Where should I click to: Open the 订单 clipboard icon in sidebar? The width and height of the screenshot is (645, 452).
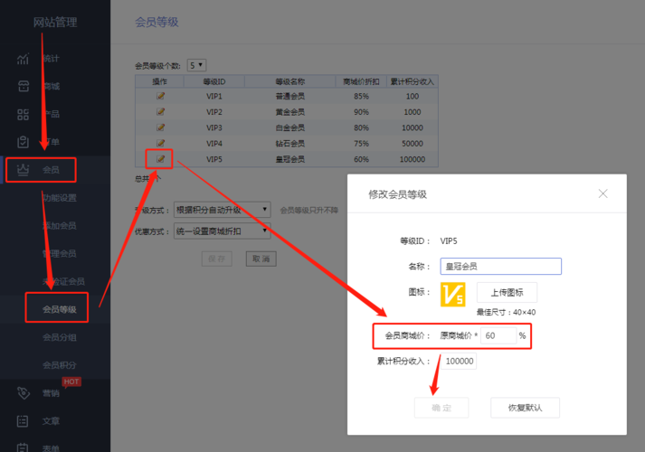(23, 142)
